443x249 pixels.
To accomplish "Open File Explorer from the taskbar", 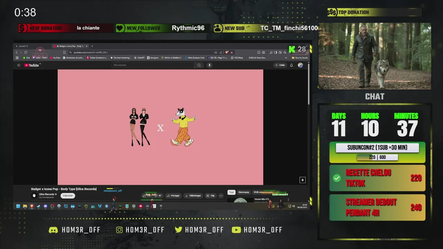I will (25, 206).
